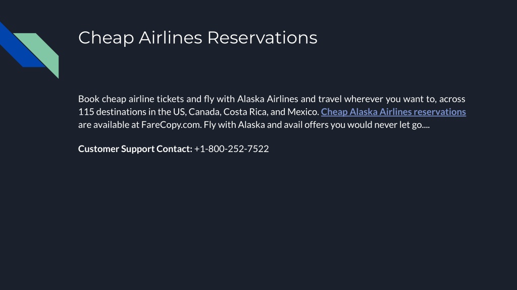Viewport: 517px width, 290px height.
Task: Click the word across ending first line
Action: [452, 99]
